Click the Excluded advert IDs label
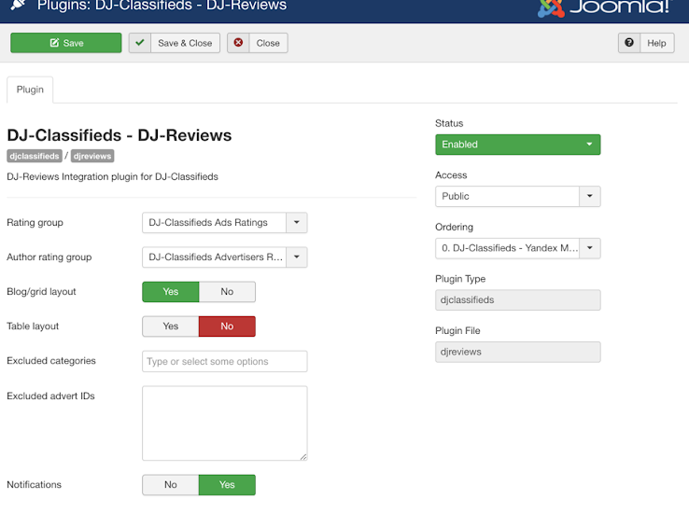The image size is (689, 514). pyautogui.click(x=50, y=396)
